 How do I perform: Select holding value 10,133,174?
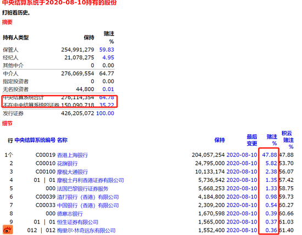coord(210,171)
